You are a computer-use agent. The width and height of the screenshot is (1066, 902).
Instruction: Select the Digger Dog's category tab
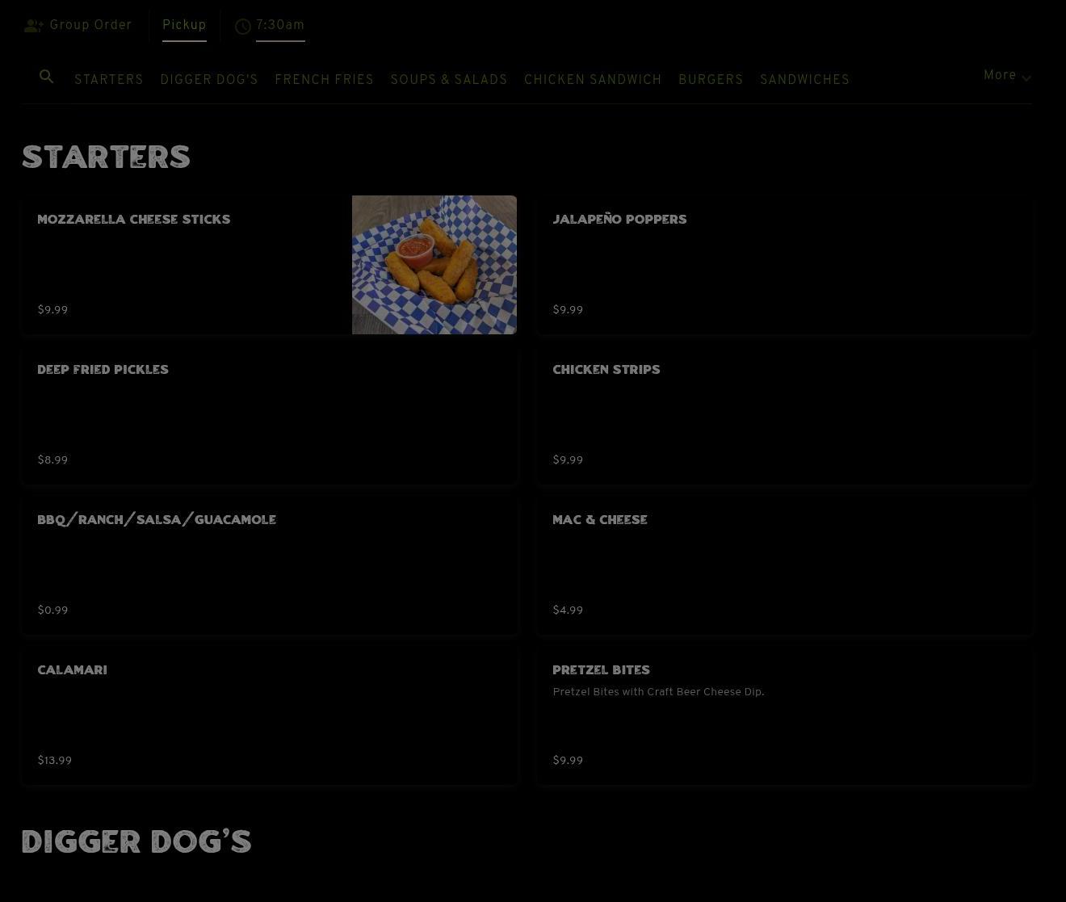point(209,80)
